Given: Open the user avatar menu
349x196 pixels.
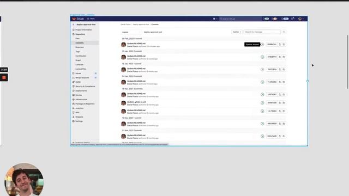Looking at the screenshot, I should click(300, 19).
